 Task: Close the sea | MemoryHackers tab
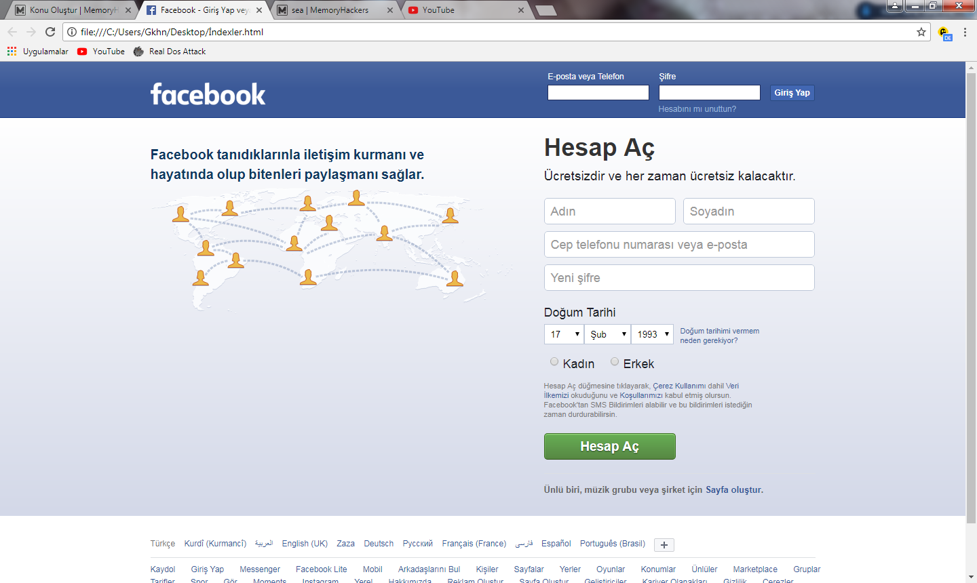pyautogui.click(x=390, y=10)
